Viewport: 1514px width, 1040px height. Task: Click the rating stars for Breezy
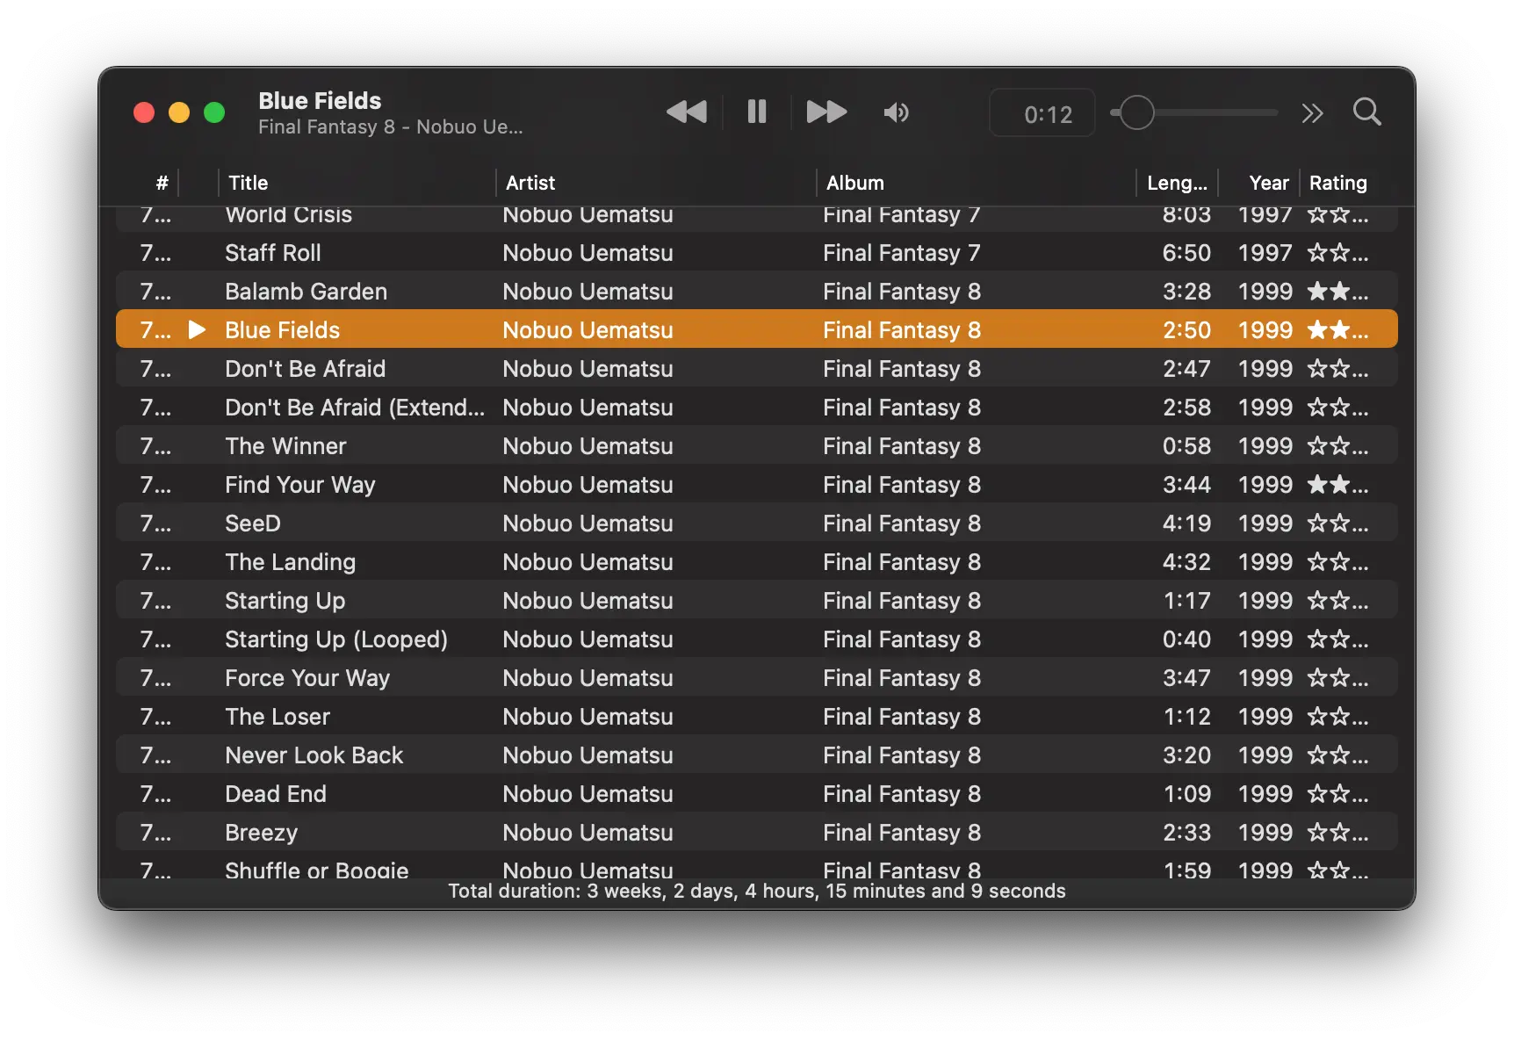(x=1337, y=833)
